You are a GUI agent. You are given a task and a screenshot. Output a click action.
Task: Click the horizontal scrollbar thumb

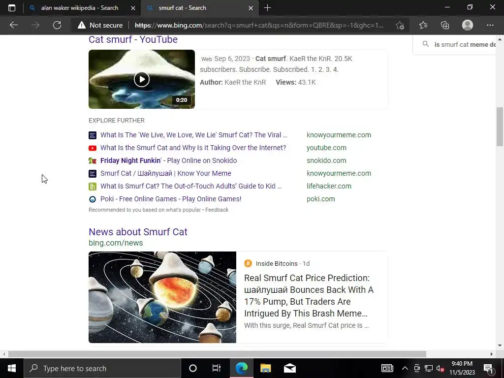[x=217, y=354]
